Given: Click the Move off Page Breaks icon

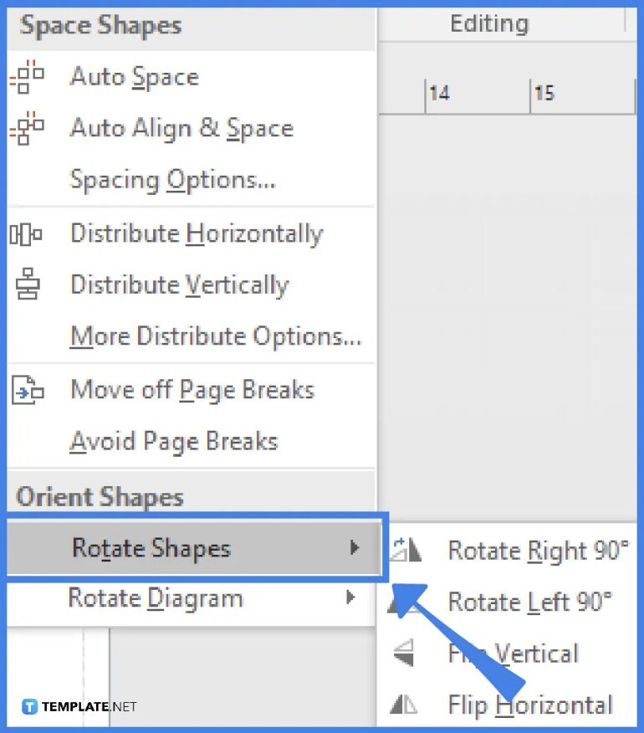Looking at the screenshot, I should [26, 390].
